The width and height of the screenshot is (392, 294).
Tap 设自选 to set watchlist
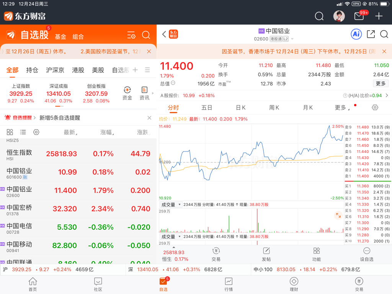pos(366,254)
